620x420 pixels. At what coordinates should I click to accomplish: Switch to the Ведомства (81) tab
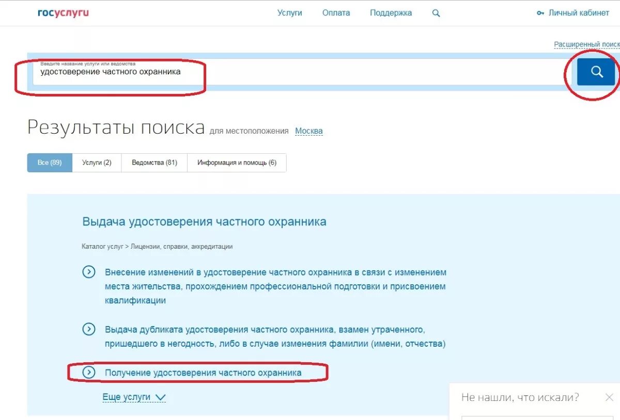tap(154, 163)
